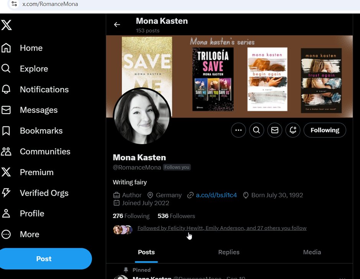Click site settings icon in address bar
Image resolution: width=360 pixels, height=279 pixels.
(14, 4)
